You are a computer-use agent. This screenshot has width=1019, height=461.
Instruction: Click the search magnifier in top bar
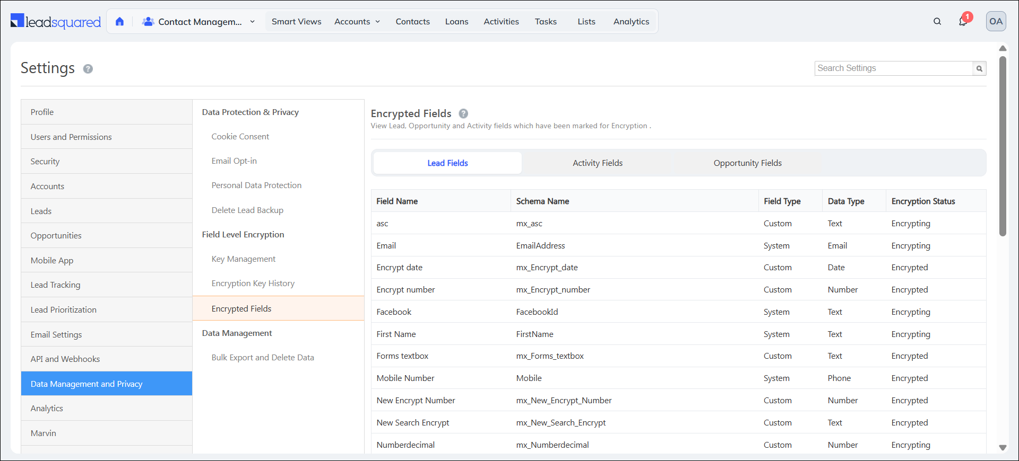[937, 22]
